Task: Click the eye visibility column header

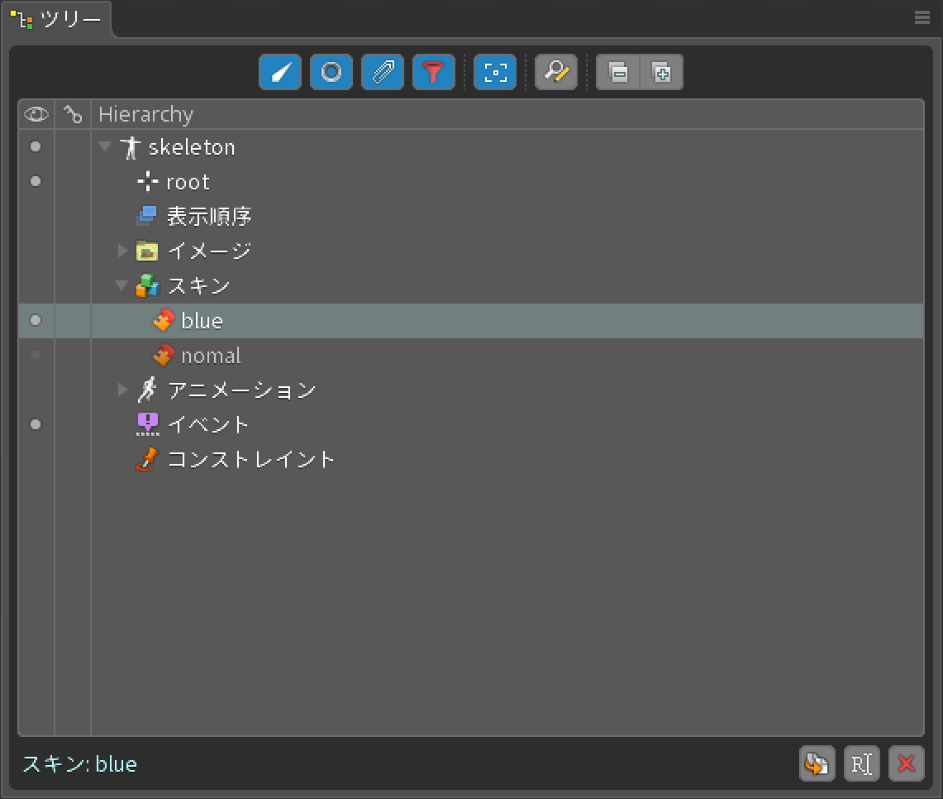Action: 36,114
